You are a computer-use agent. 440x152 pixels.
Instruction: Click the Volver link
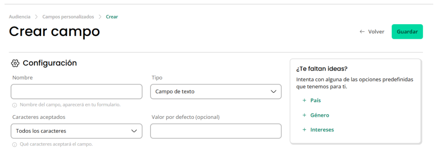pyautogui.click(x=372, y=32)
